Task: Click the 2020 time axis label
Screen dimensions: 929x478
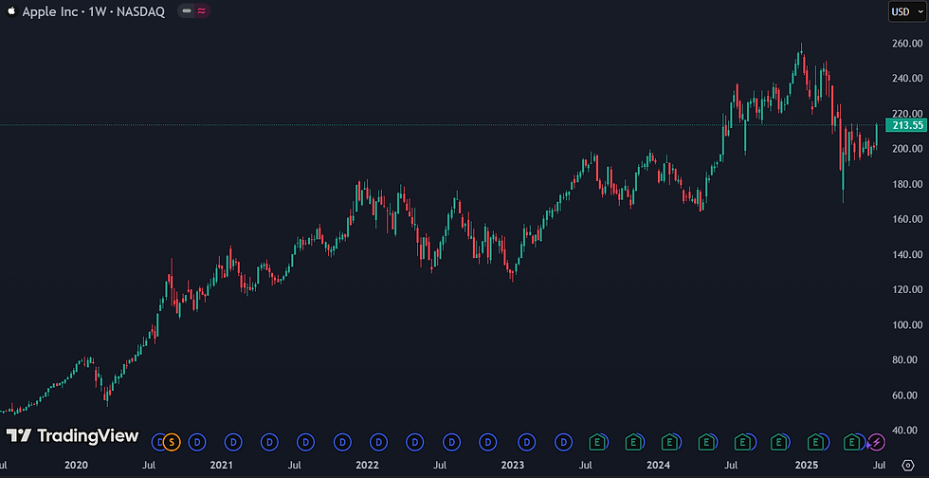Action: coord(75,465)
